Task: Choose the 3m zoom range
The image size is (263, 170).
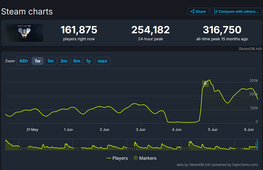Action: coord(64,61)
